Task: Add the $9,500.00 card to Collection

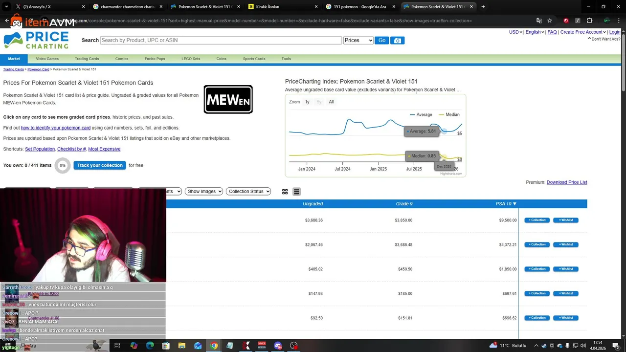Action: point(537,220)
